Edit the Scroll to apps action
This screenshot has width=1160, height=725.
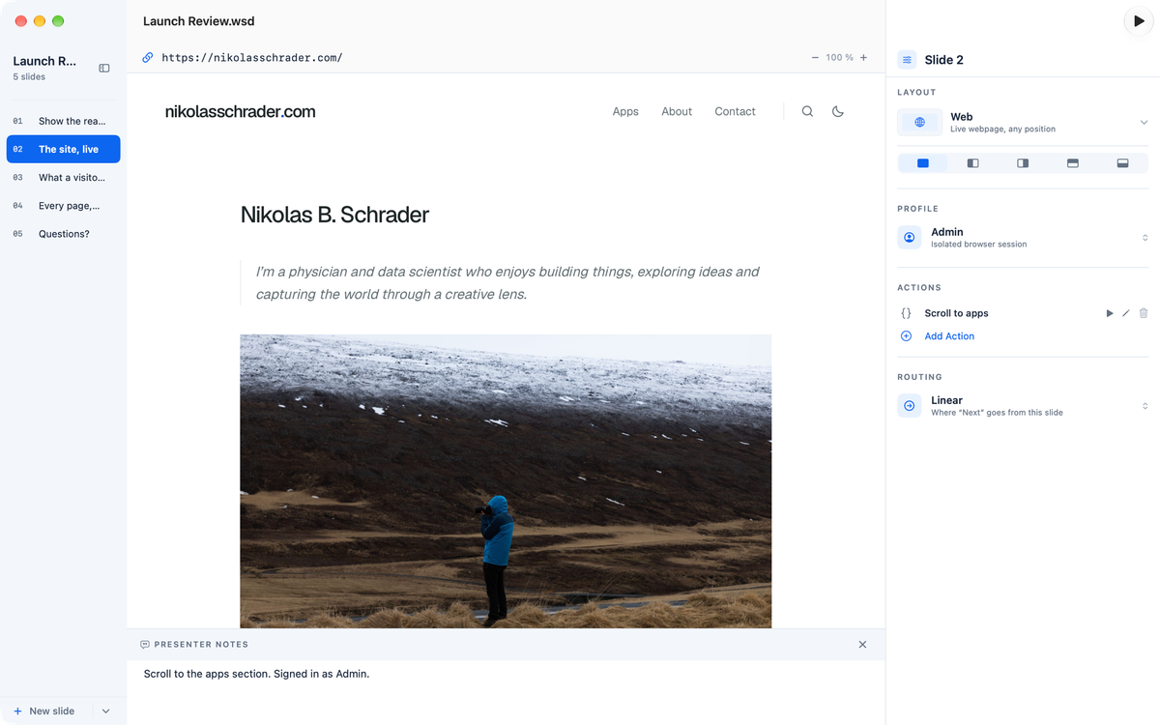[1126, 313]
